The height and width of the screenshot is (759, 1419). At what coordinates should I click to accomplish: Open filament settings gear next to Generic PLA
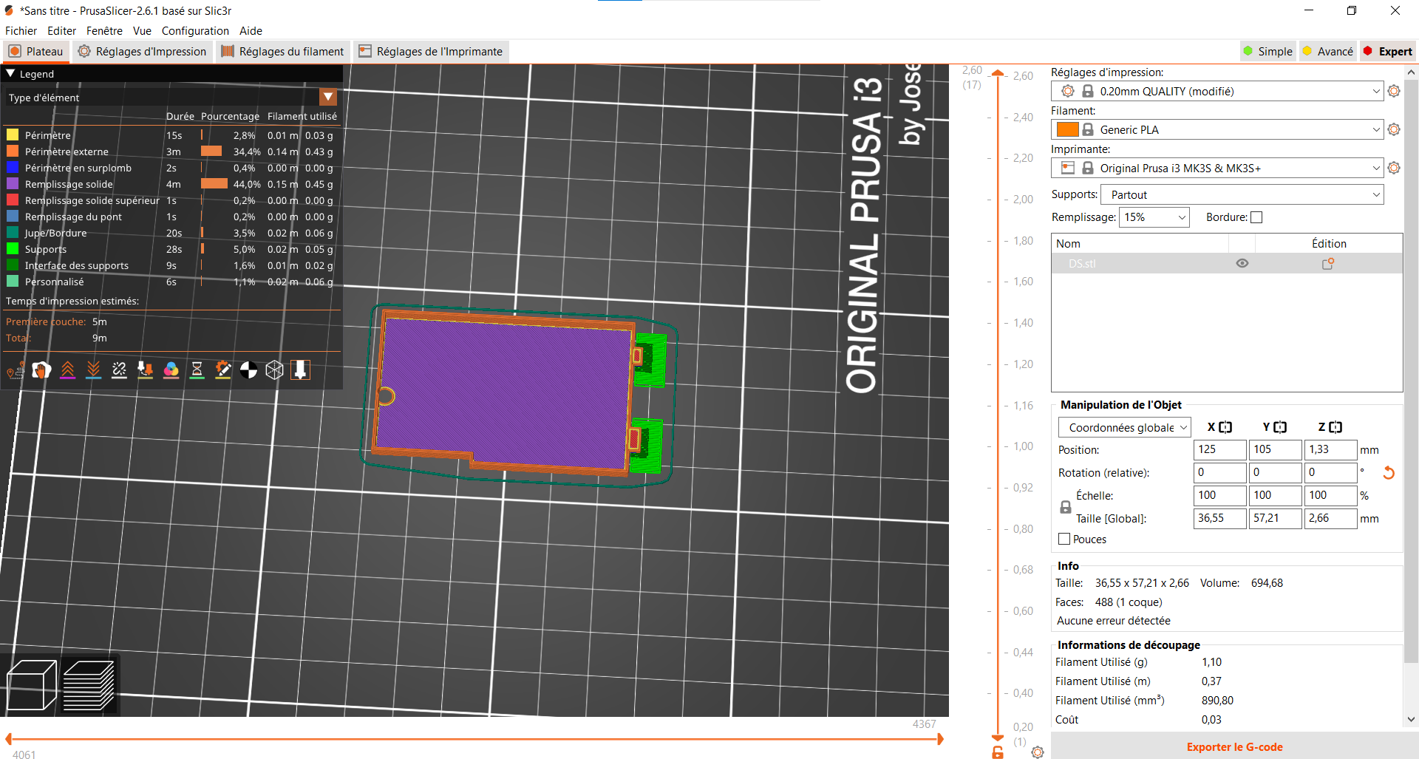click(1394, 129)
